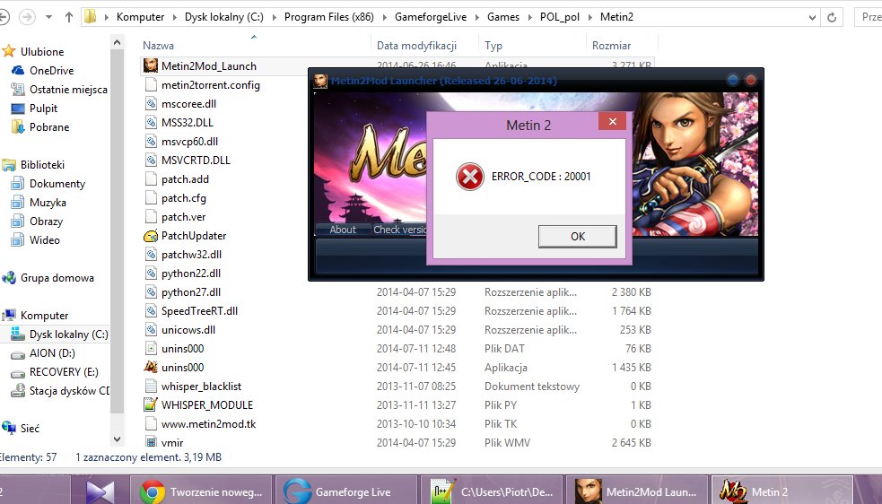Open Visual Studio from the taskbar
Image resolution: width=882 pixels, height=504 pixels.
tap(100, 491)
